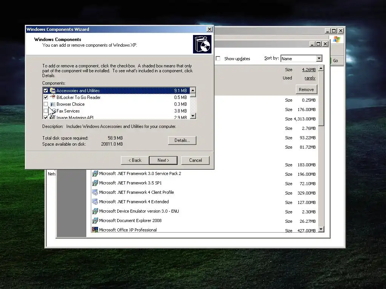
Task: Close the Windows Components Wizard dialog
Action: tap(210, 29)
